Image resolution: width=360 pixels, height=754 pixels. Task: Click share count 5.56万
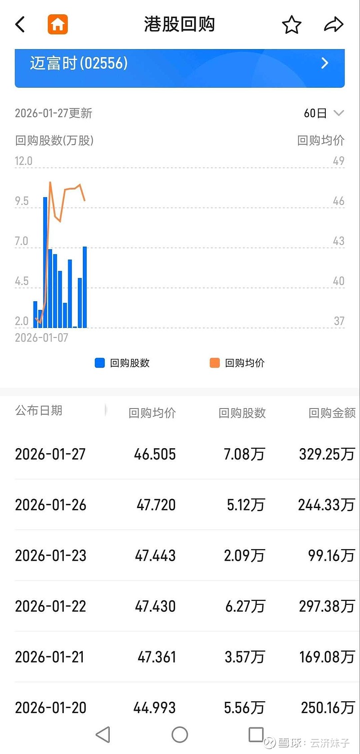point(244,708)
